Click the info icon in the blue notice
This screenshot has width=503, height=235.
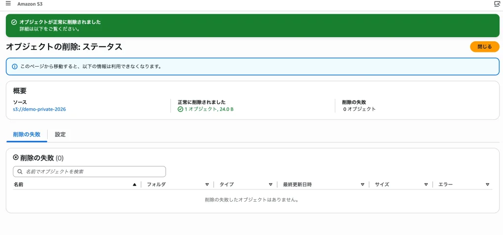click(x=14, y=66)
